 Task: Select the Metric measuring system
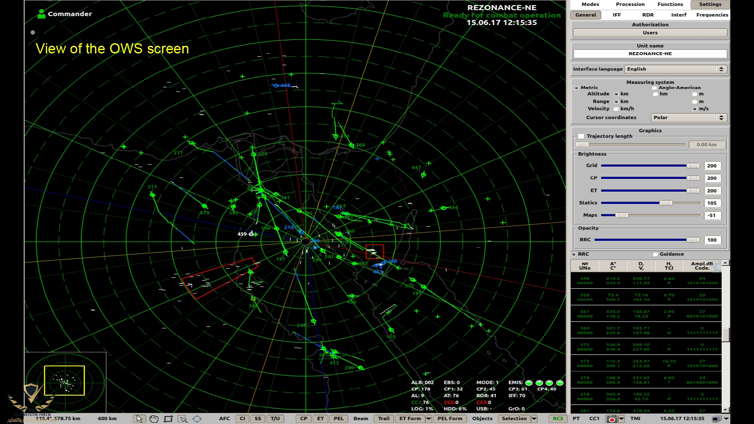576,88
